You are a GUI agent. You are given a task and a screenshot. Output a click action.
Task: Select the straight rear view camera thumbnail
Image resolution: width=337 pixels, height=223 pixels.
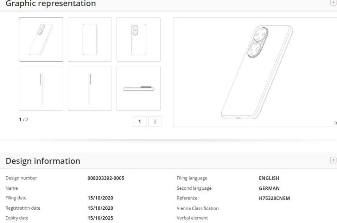pos(139,40)
